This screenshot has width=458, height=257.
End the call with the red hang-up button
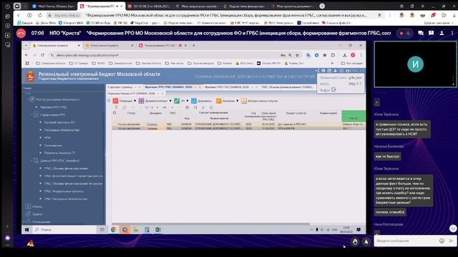tap(21, 34)
